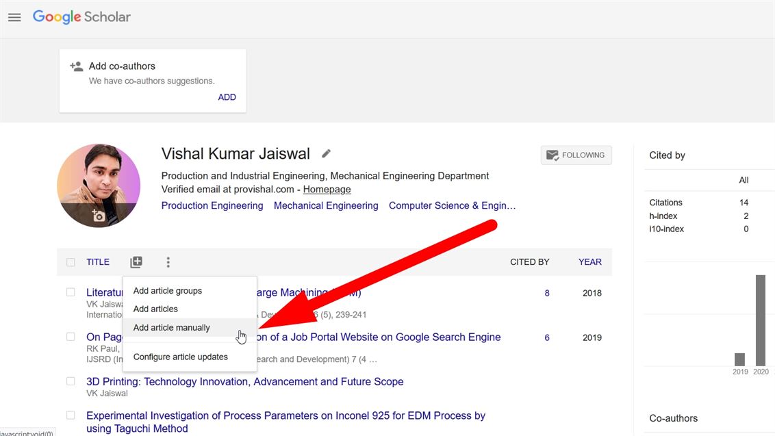Open the Job Portal Website article title
775x436 pixels.
click(379, 337)
